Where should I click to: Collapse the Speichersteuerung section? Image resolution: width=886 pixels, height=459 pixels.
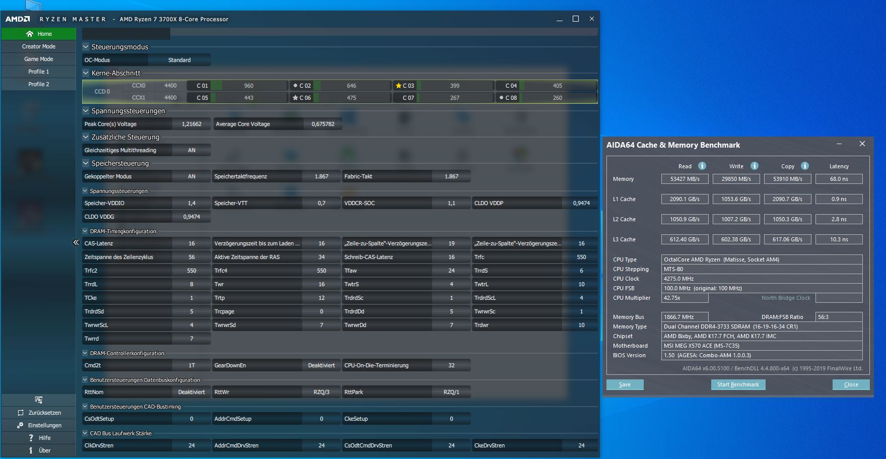pos(86,163)
